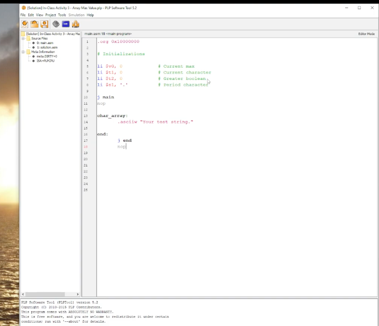Program the board using the download icon
Image resolution: width=379 pixels, height=326 pixels.
(x=75, y=24)
